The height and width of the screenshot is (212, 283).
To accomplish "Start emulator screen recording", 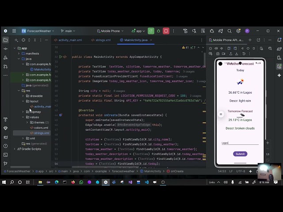I will (x=223, y=54).
